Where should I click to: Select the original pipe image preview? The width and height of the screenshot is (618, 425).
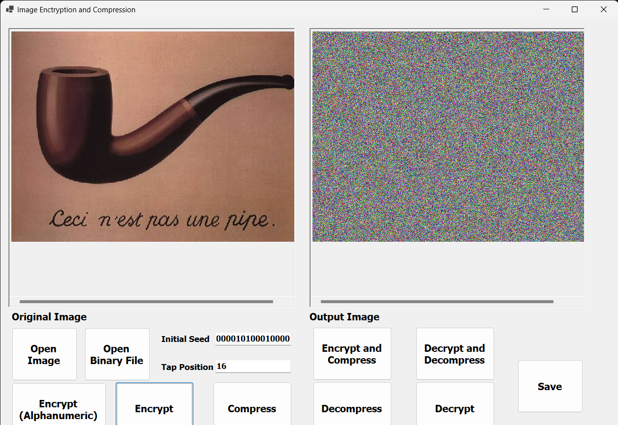coord(153,136)
